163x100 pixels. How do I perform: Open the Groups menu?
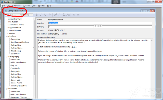[x=26, y=6]
